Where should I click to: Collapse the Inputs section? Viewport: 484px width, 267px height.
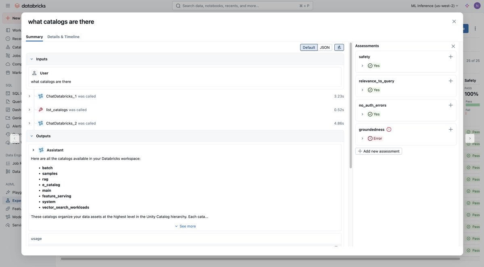31,59
